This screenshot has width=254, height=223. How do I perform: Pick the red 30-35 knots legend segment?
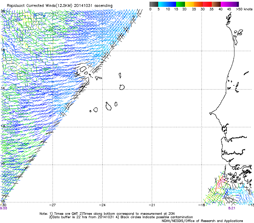207,4
